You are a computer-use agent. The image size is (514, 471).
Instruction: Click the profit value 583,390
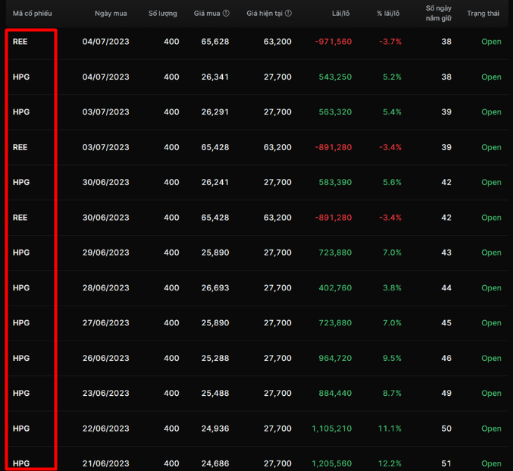pos(335,182)
